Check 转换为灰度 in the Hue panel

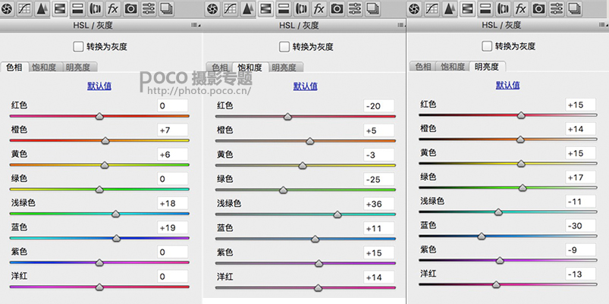point(78,47)
